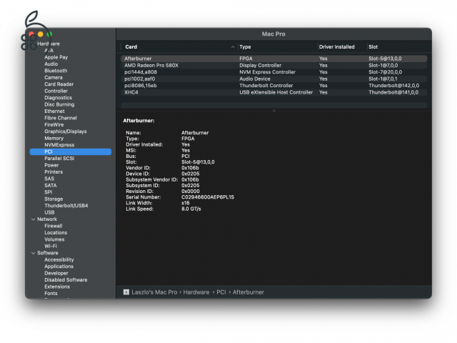Open Diagnostics in the sidebar
This screenshot has height=343, width=457.
58,98
